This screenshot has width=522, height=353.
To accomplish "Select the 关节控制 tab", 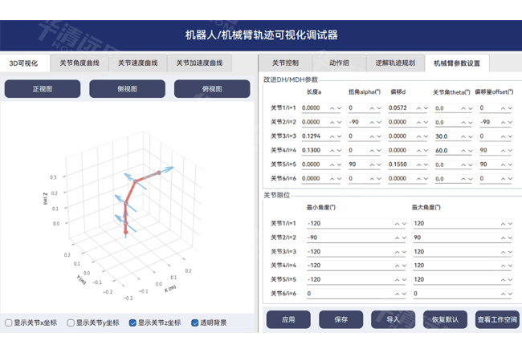I will point(285,63).
